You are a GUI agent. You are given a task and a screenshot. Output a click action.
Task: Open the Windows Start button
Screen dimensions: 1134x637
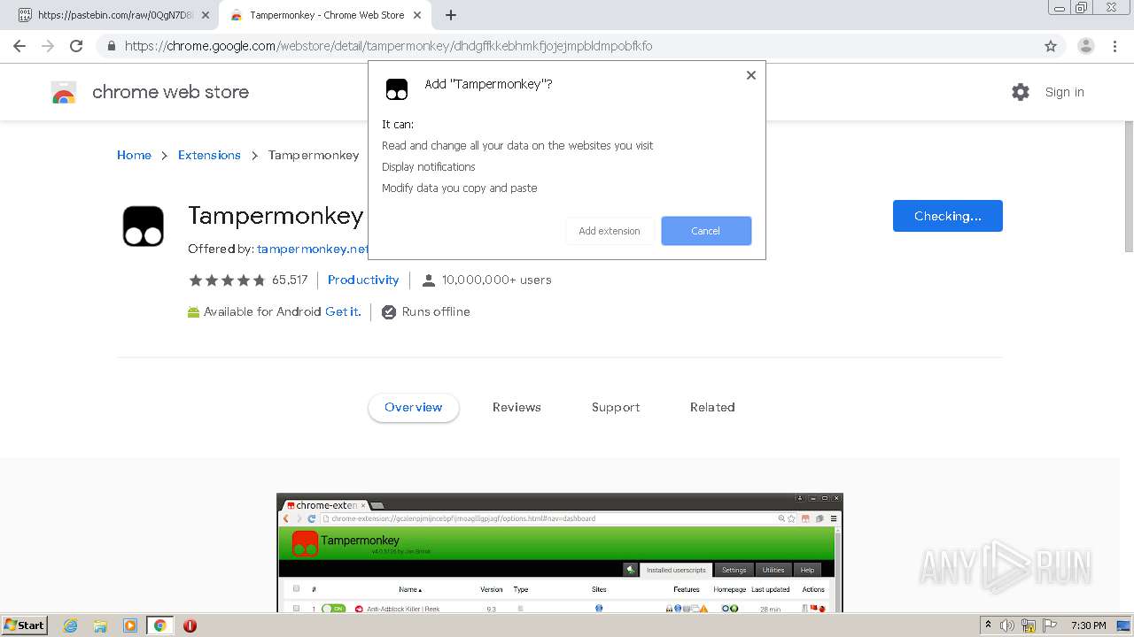pos(25,625)
